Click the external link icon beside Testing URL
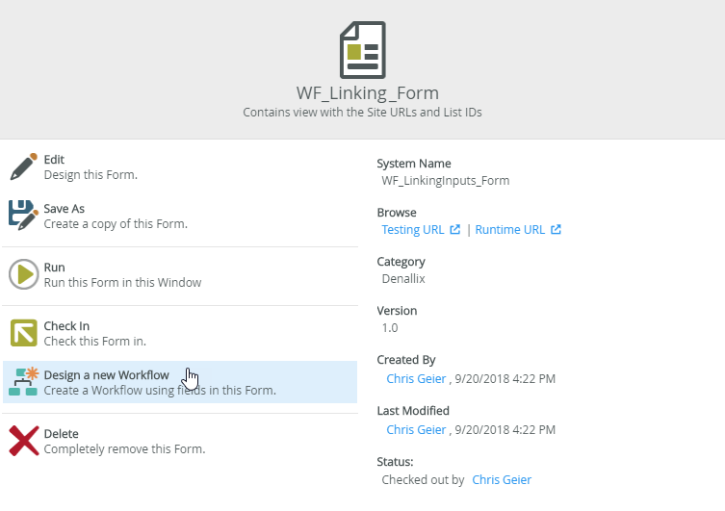The width and height of the screenshot is (725, 511). 454,230
